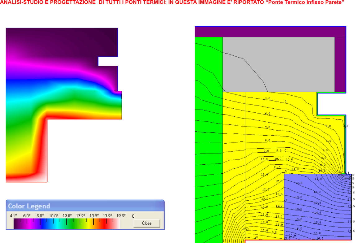
Task: Click the 10.0° label in Color Legend
Action: (54, 216)
